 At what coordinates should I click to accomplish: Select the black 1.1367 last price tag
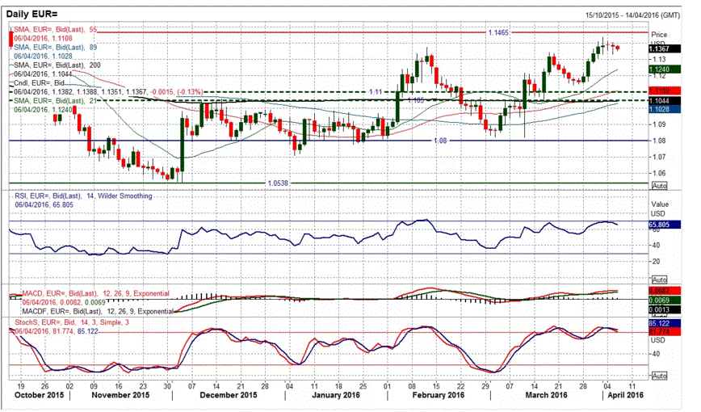[661, 49]
